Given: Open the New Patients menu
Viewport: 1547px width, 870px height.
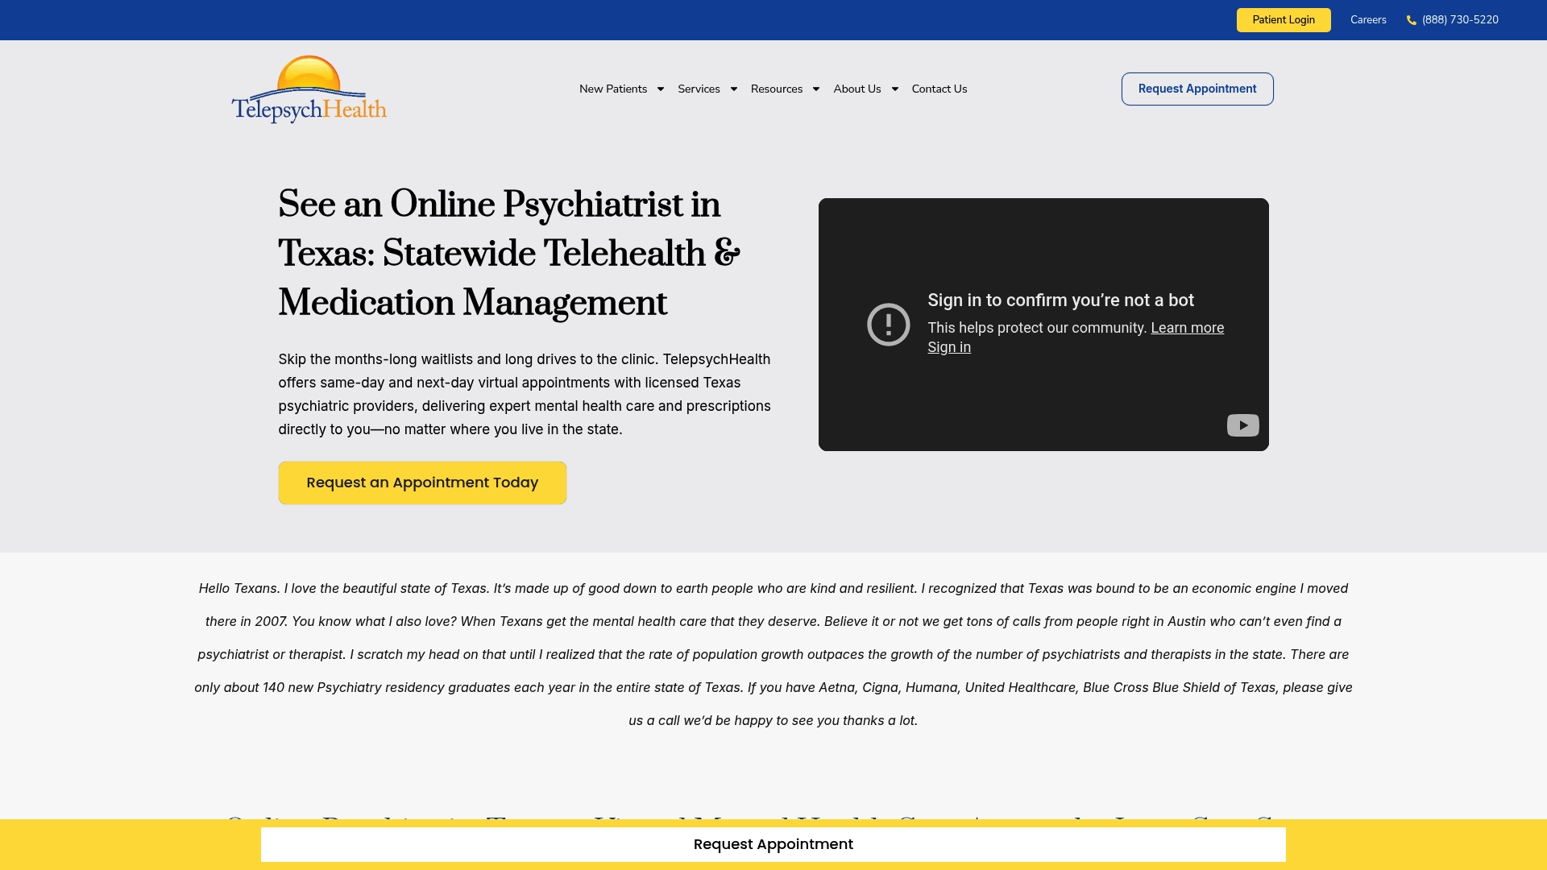Looking at the screenshot, I should pyautogui.click(x=613, y=89).
